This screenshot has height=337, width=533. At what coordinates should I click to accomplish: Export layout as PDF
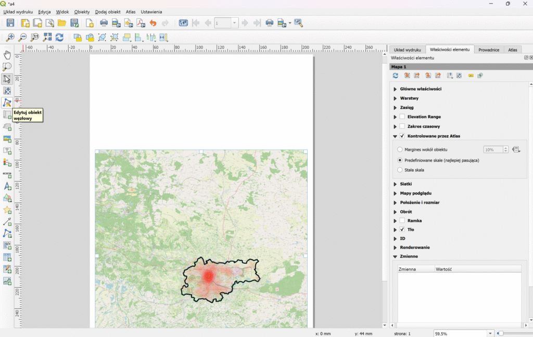click(141, 23)
